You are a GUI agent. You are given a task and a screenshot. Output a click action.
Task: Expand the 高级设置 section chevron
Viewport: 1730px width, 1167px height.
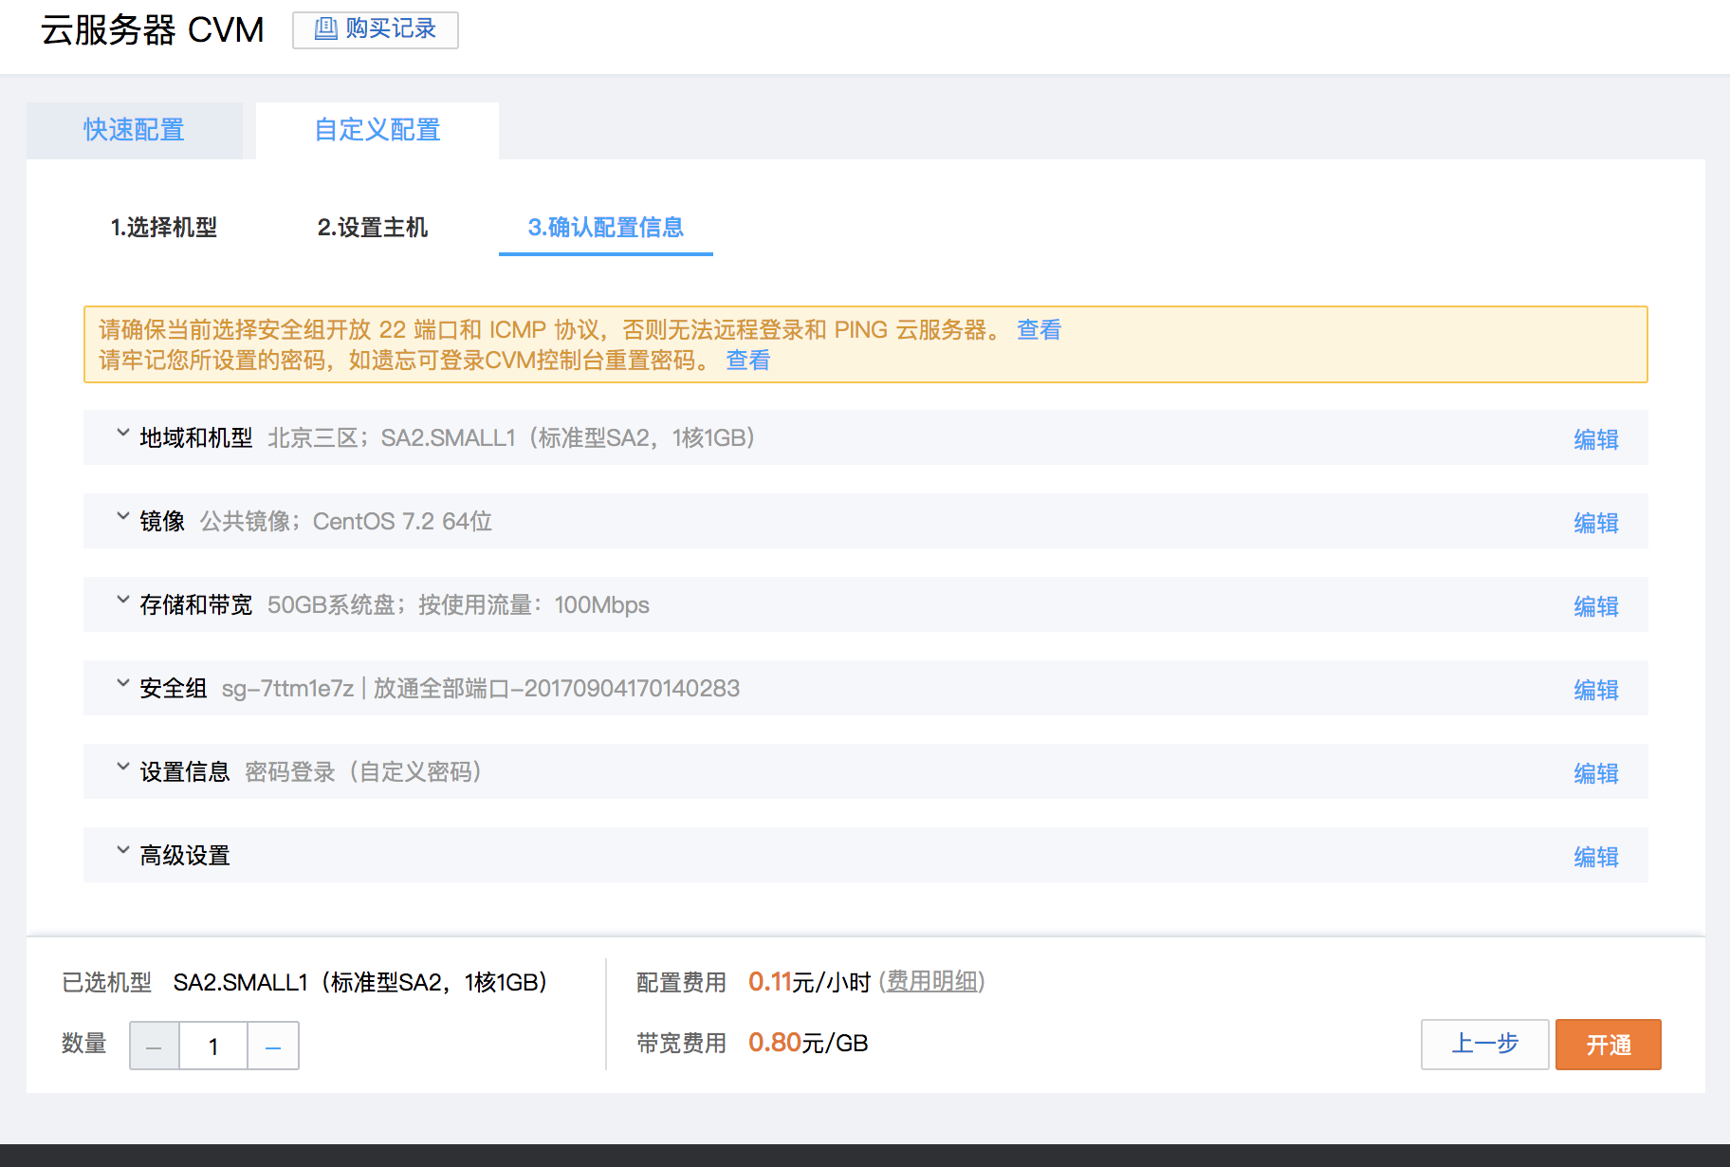[123, 851]
